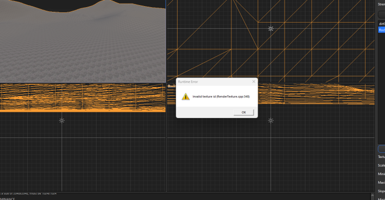Click OK in the Runtime Error dialog
Viewport: 385px width, 200px height.
click(x=243, y=112)
